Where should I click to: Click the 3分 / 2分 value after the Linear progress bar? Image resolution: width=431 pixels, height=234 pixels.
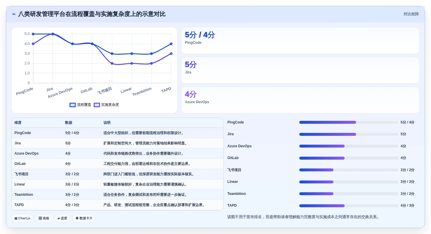click(x=407, y=182)
